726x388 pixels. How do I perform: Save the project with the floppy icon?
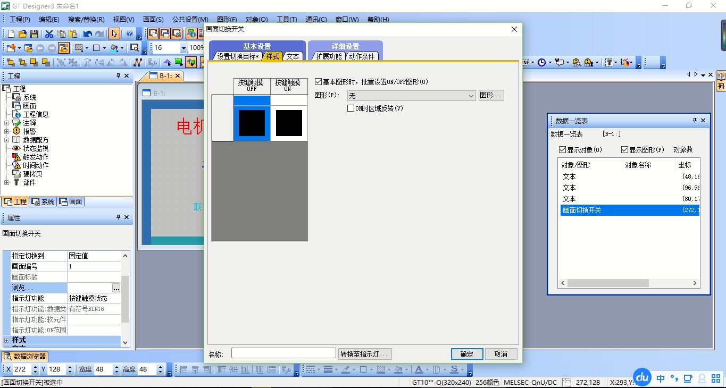click(34, 33)
